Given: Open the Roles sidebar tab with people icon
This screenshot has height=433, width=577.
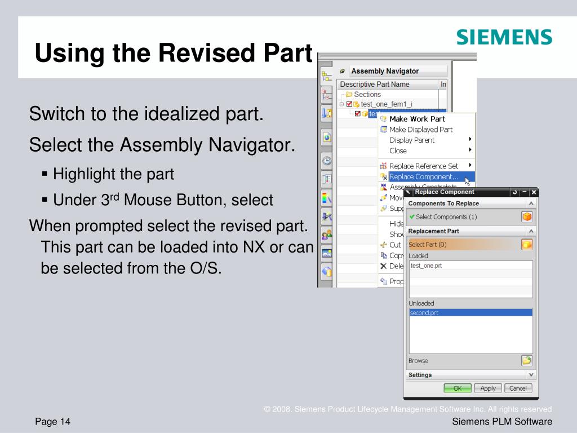Looking at the screenshot, I should 326,235.
